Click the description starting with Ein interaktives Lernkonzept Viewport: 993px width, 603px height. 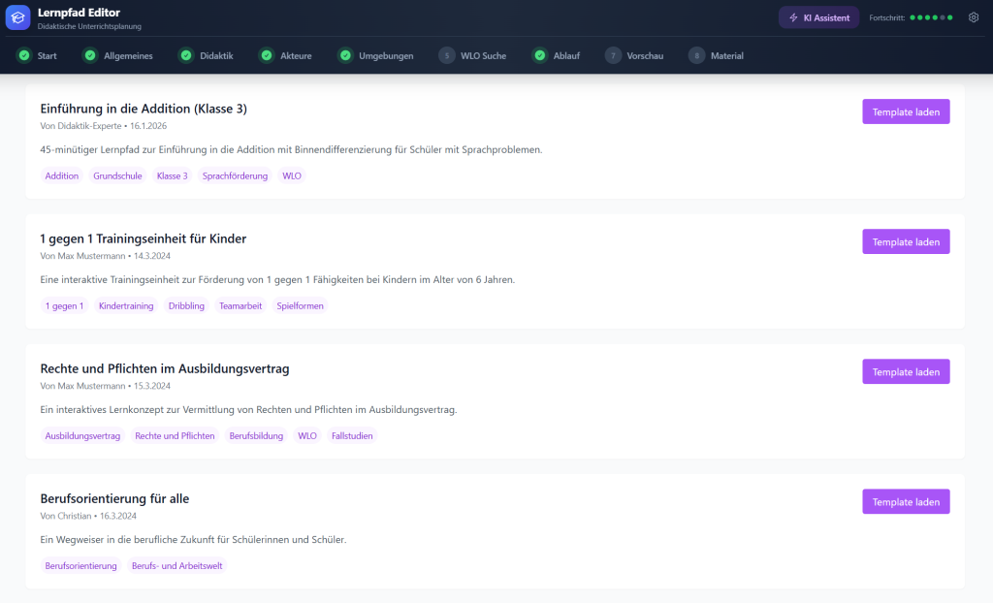pyautogui.click(x=248, y=409)
